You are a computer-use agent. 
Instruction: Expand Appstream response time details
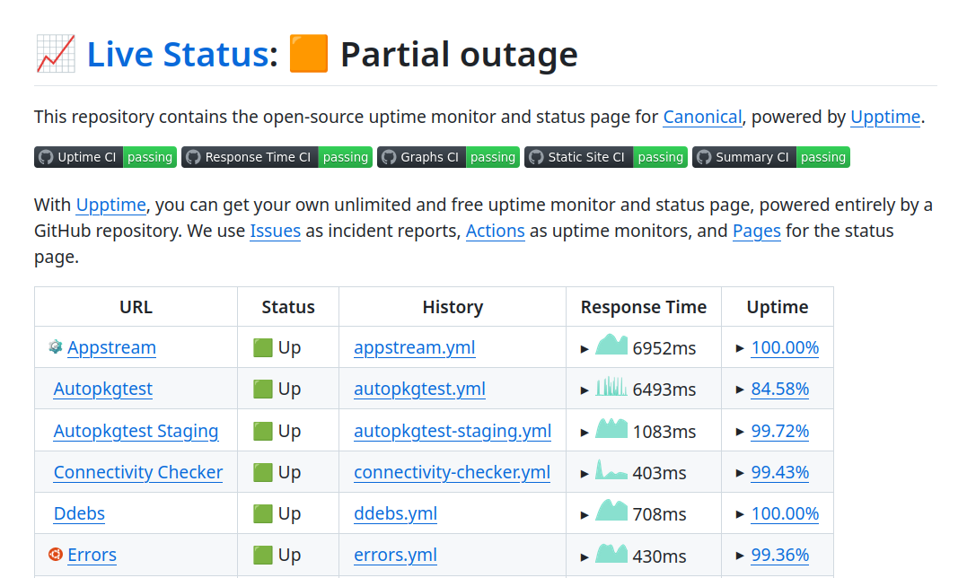click(x=585, y=348)
